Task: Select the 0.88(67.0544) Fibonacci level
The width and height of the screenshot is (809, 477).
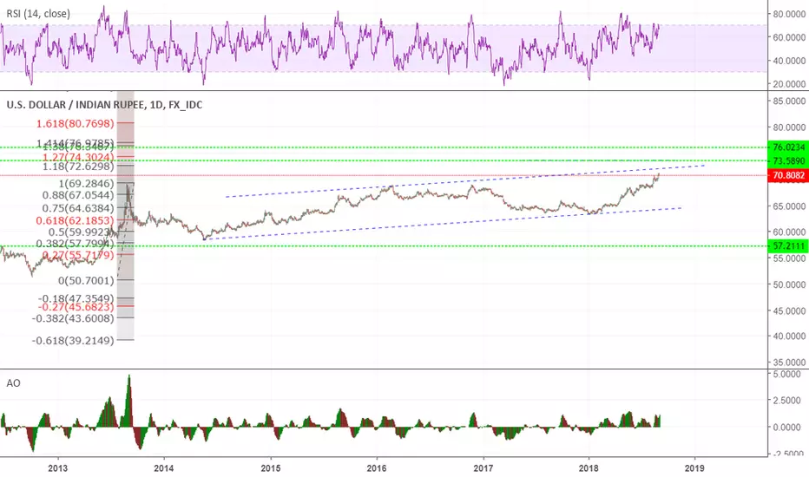Action: click(x=78, y=195)
